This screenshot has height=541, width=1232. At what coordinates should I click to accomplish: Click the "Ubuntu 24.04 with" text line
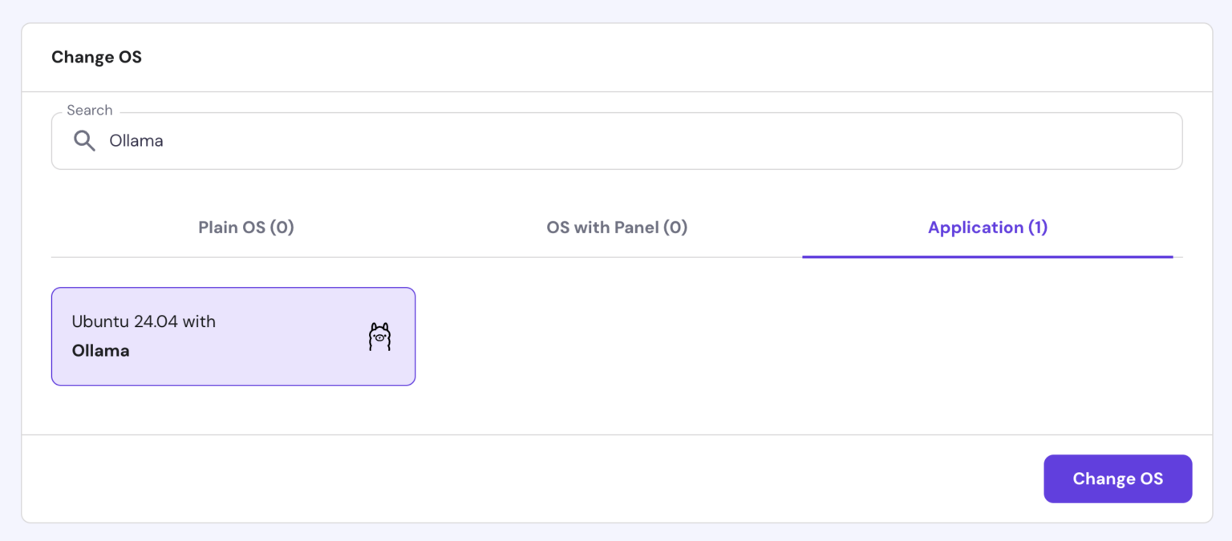144,321
